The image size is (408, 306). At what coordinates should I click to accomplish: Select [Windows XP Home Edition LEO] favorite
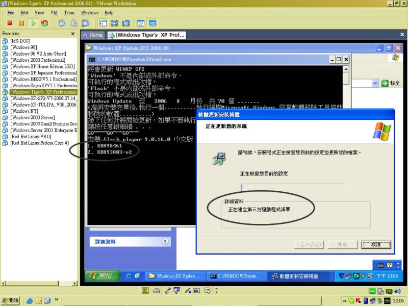click(x=39, y=67)
